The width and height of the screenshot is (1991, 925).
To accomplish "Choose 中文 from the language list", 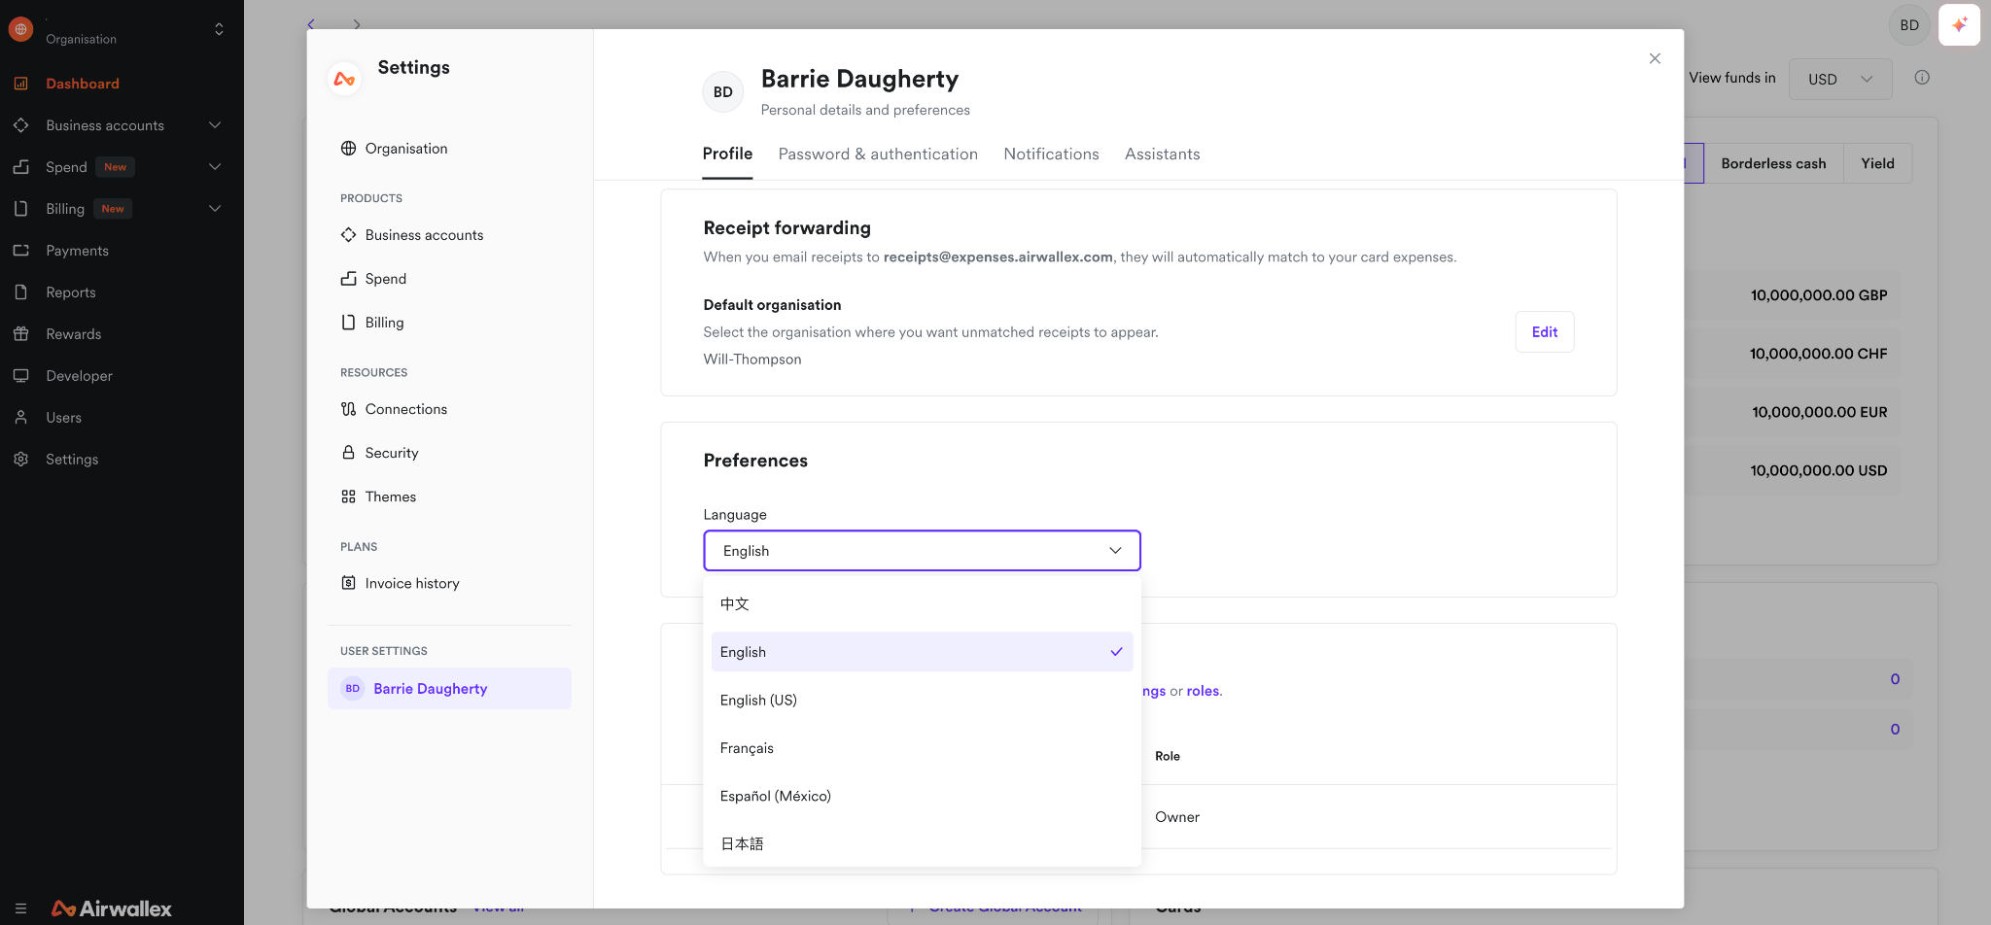I will coord(922,604).
